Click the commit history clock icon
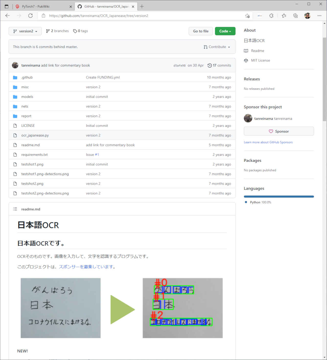 209,65
